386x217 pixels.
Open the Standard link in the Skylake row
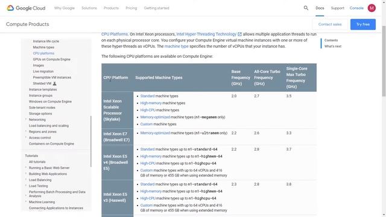click(147, 96)
